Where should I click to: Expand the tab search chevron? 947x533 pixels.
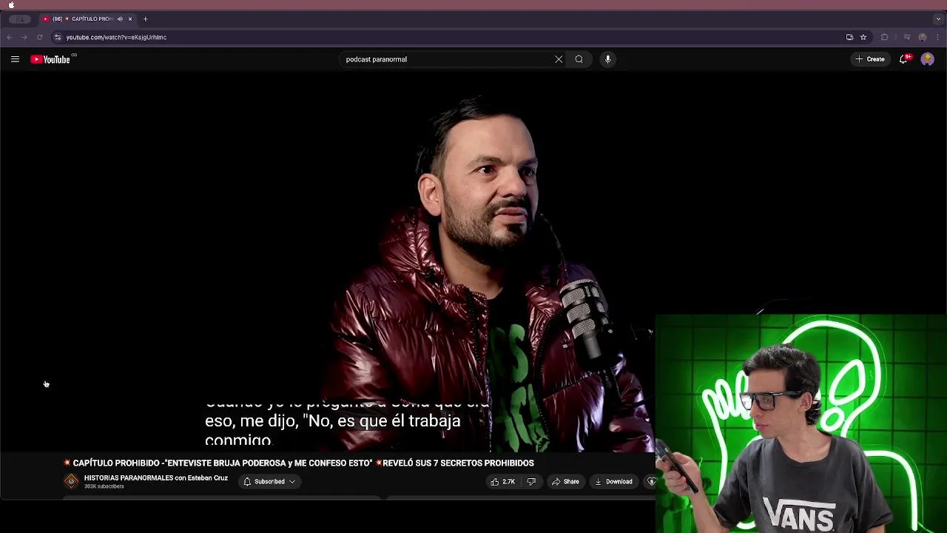click(x=938, y=19)
